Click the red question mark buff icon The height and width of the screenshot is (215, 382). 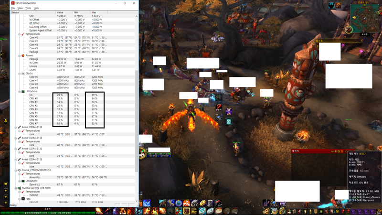[219, 107]
